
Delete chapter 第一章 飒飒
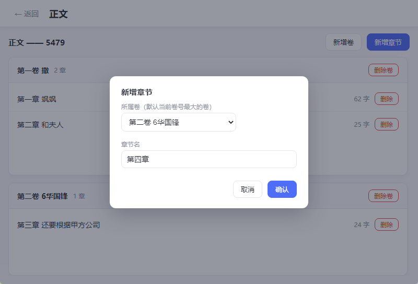pyautogui.click(x=386, y=99)
